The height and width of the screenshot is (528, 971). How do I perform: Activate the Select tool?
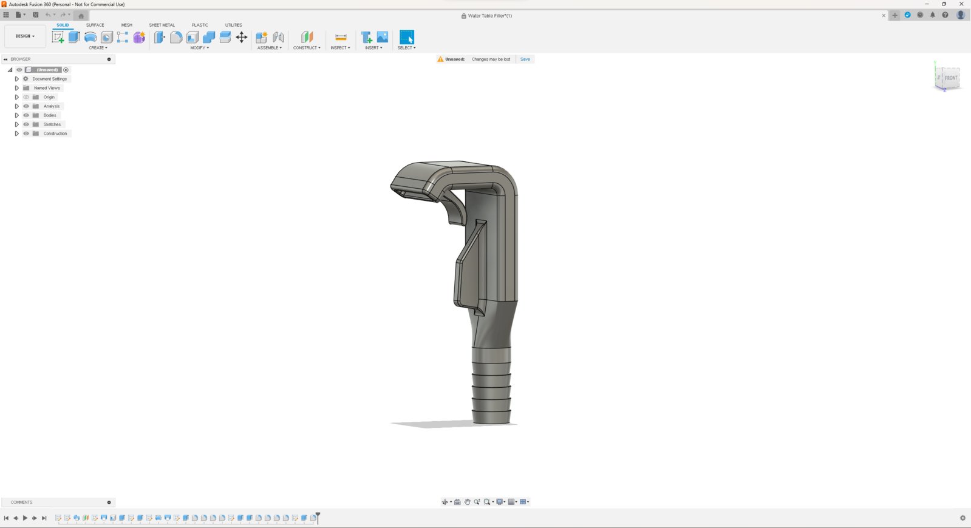(x=407, y=37)
